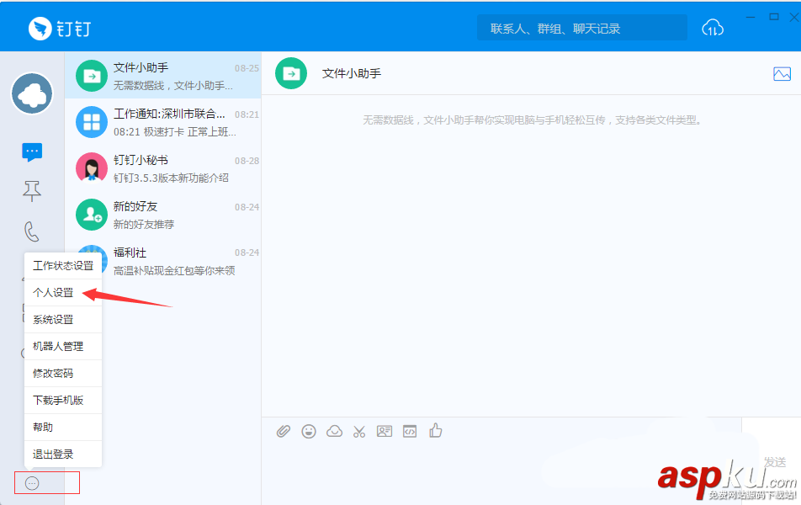Select 修改密码 from popup menu
This screenshot has height=505, width=801.
coord(63,374)
